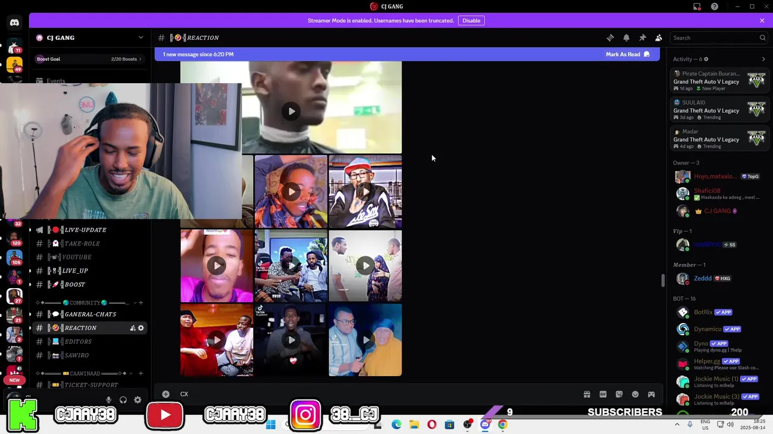
Task: Open Help question mark icon
Action: tap(714, 7)
